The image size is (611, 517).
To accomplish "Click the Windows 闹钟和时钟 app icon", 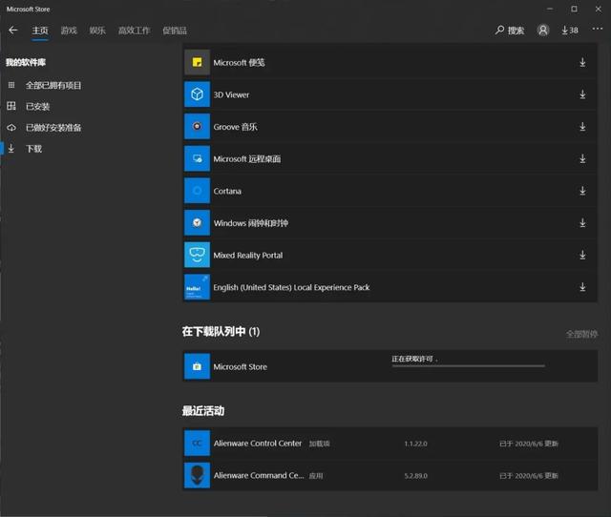I will [x=197, y=222].
